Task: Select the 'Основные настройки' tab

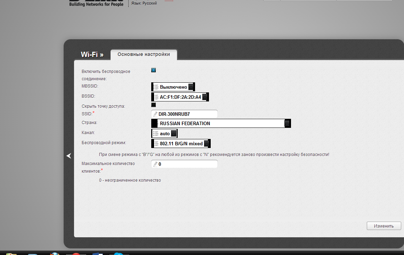Action: (144, 55)
